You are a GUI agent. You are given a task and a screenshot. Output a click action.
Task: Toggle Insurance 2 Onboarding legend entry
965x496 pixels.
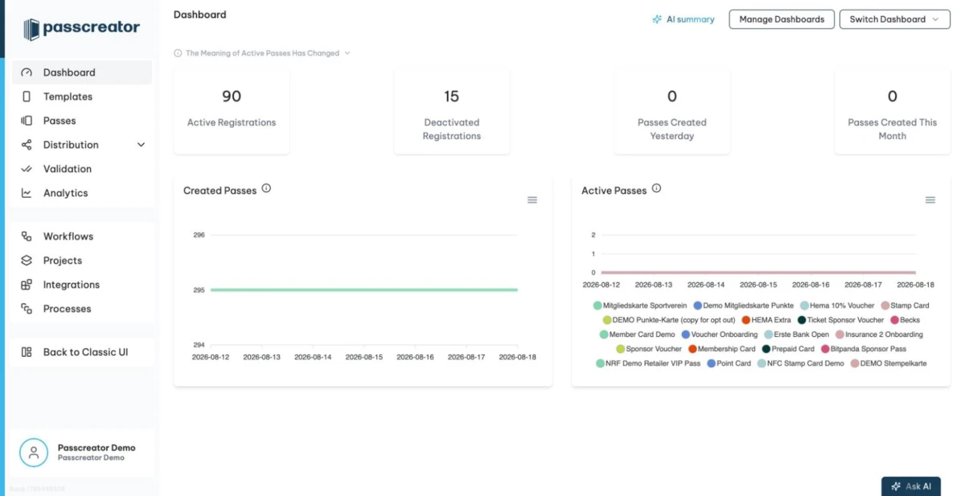click(879, 334)
